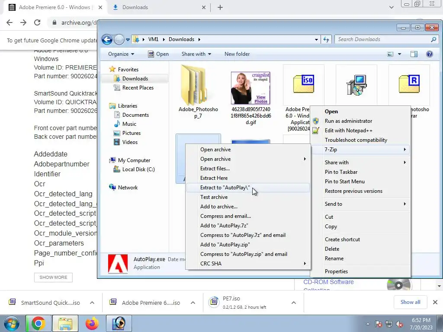Select Recent Places in navigation pane
This screenshot has height=332, width=443.
coord(138,88)
